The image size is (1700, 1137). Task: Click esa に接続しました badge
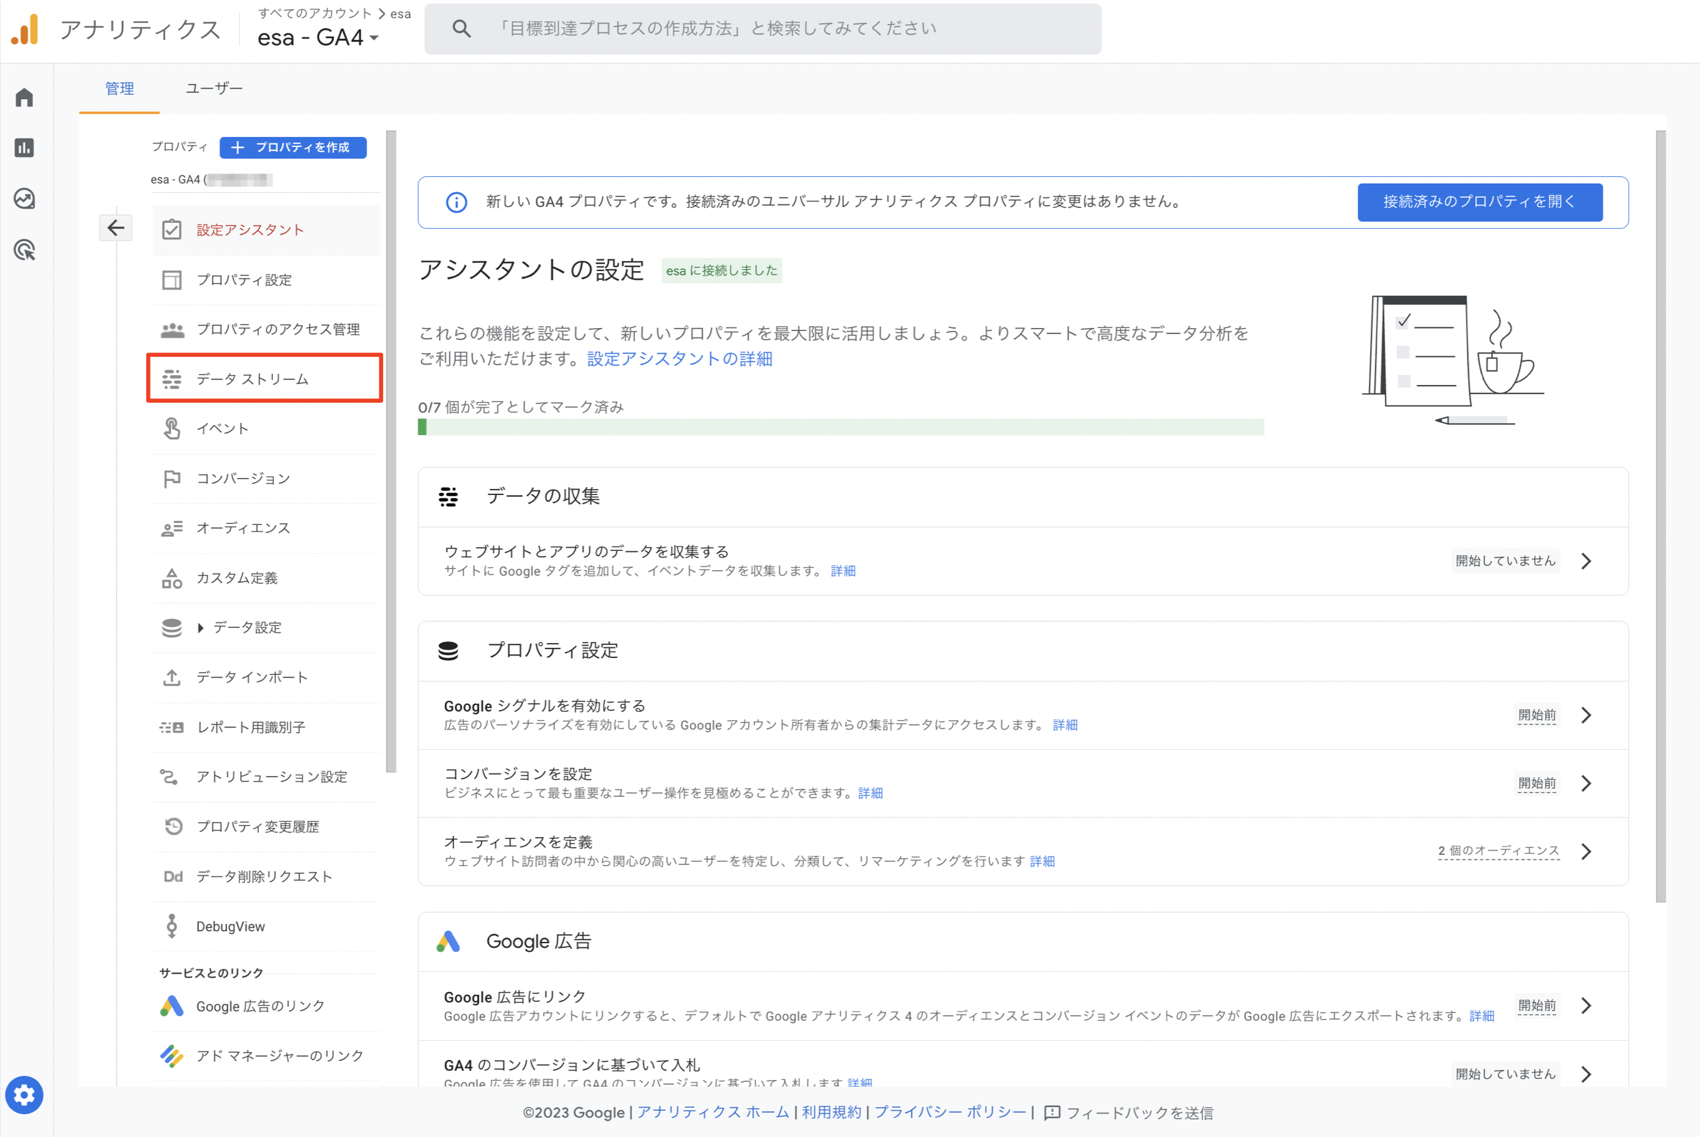[x=721, y=270]
